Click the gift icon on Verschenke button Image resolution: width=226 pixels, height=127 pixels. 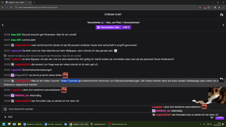[x=99, y=27]
